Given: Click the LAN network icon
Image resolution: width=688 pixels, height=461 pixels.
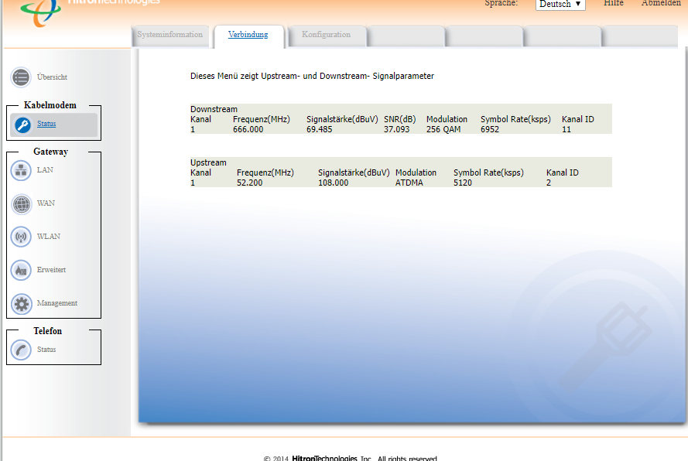Looking at the screenshot, I should coord(21,170).
